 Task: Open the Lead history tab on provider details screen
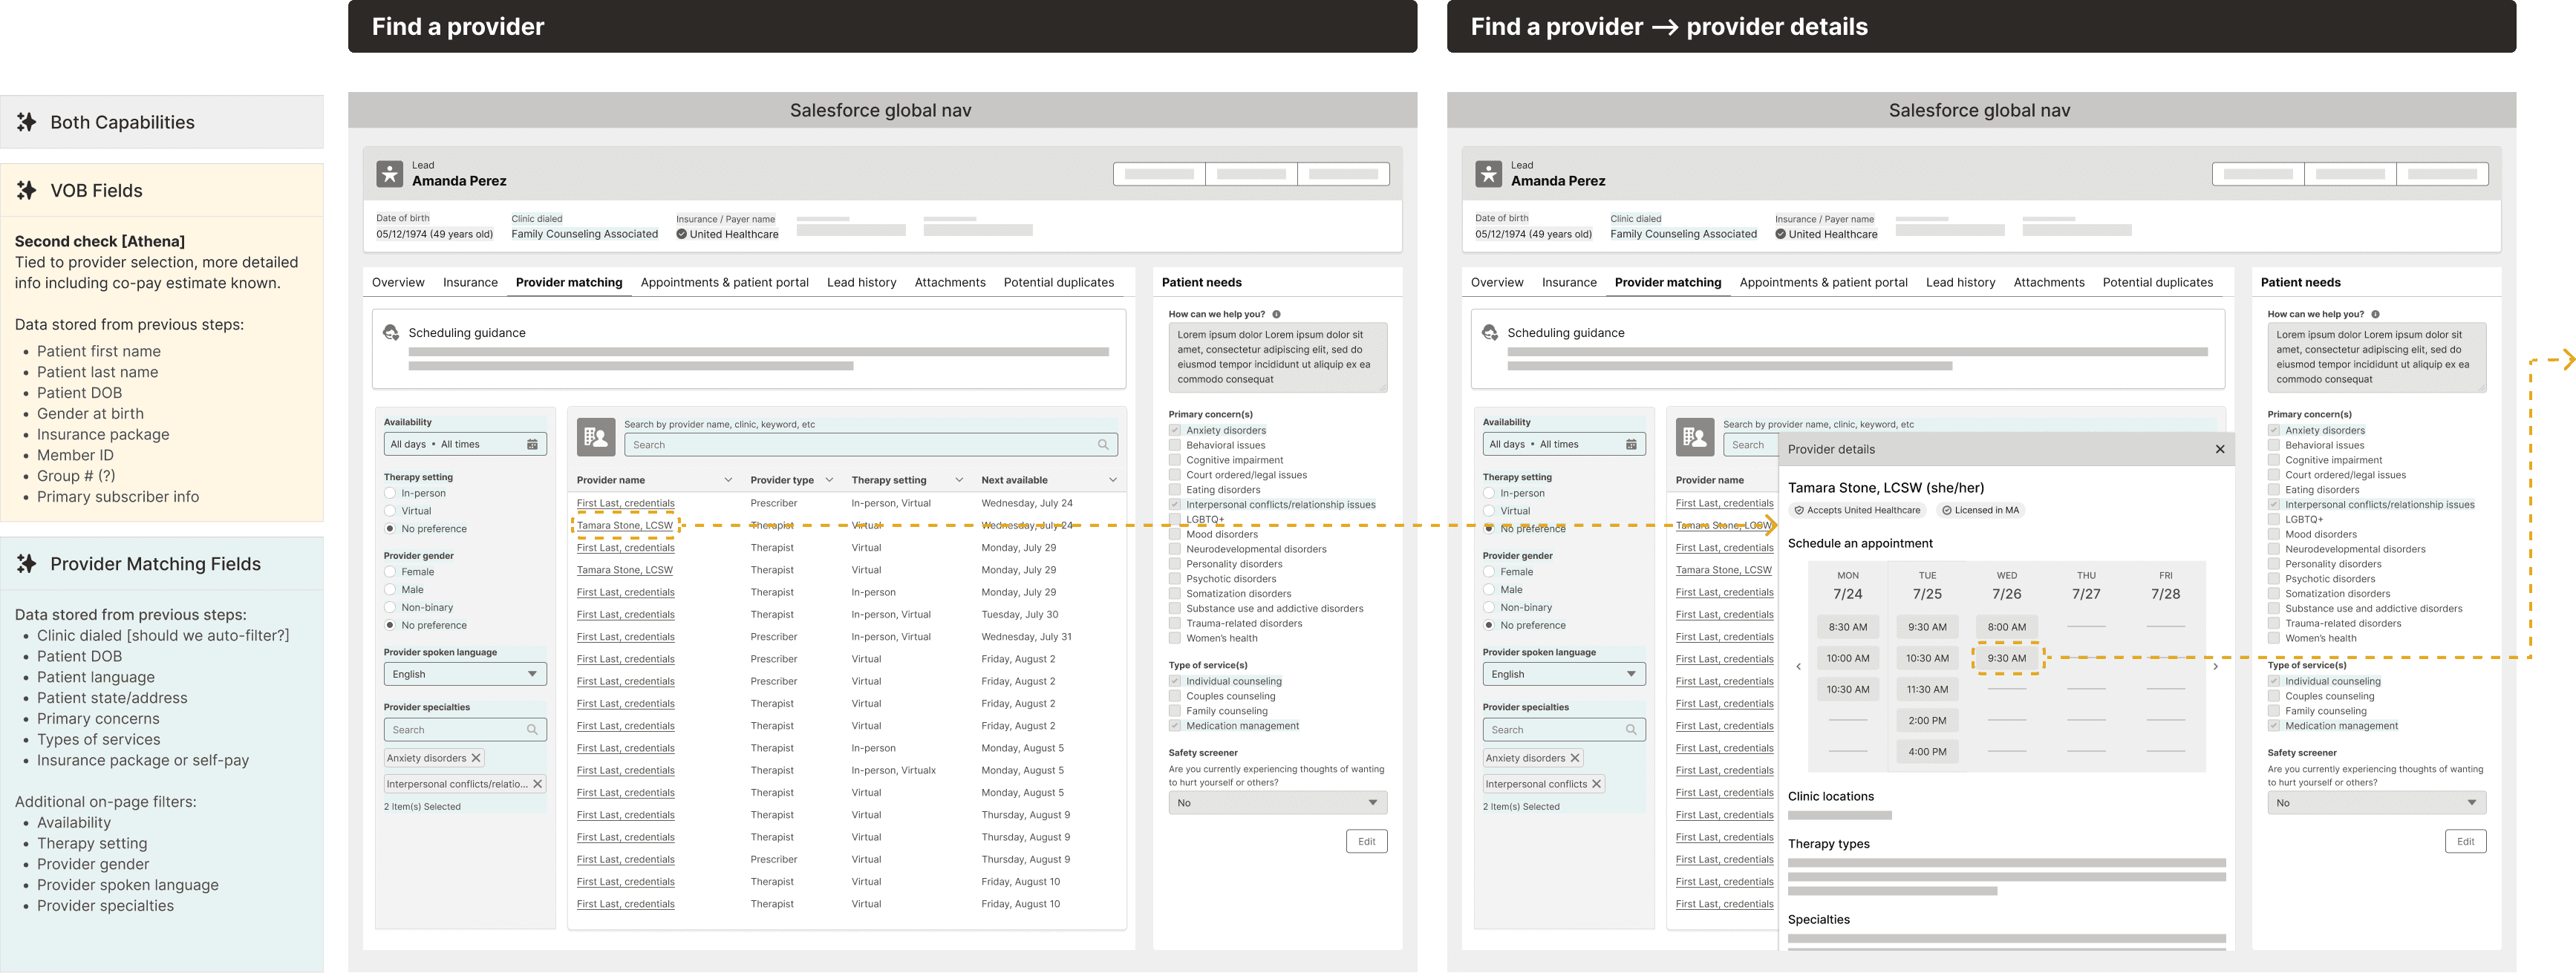click(x=1960, y=283)
